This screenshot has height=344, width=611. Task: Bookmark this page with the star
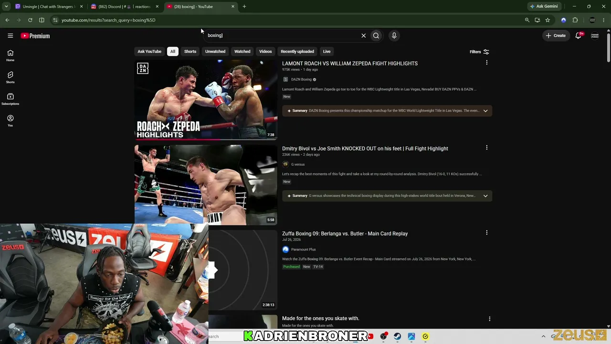tap(548, 20)
